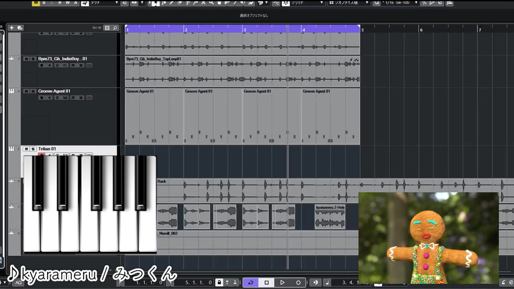The height and width of the screenshot is (289, 514).
Task: Toggle the global Write automation (W) button
Action: (x=67, y=3)
